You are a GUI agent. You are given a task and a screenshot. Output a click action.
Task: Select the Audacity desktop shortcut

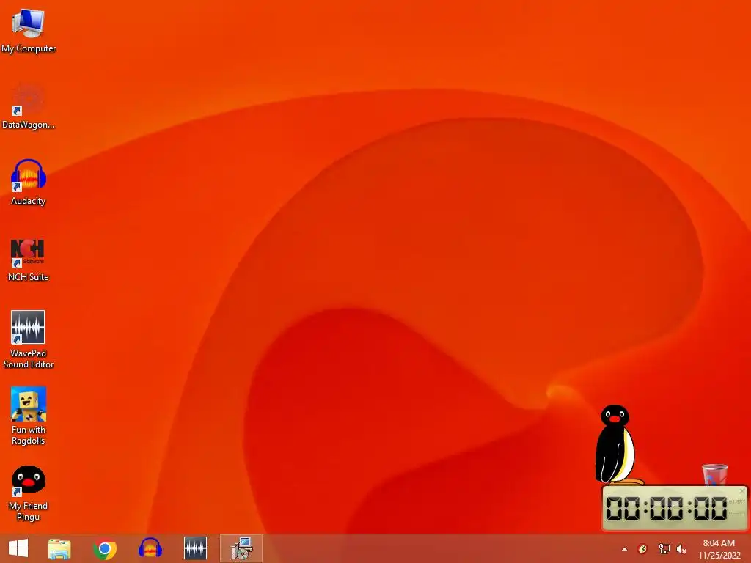point(29,182)
